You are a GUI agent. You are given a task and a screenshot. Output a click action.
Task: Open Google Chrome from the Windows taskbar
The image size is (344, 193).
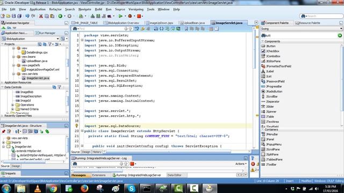tap(53, 188)
